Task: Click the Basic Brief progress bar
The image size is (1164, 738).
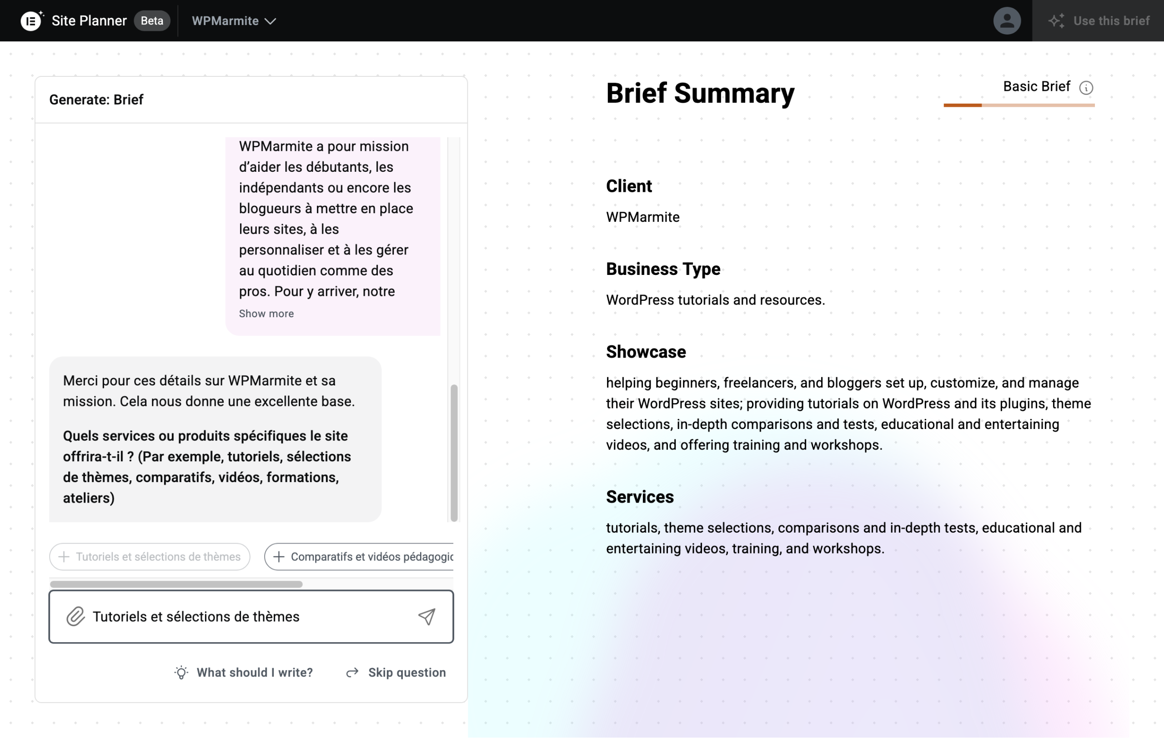Action: (1019, 105)
